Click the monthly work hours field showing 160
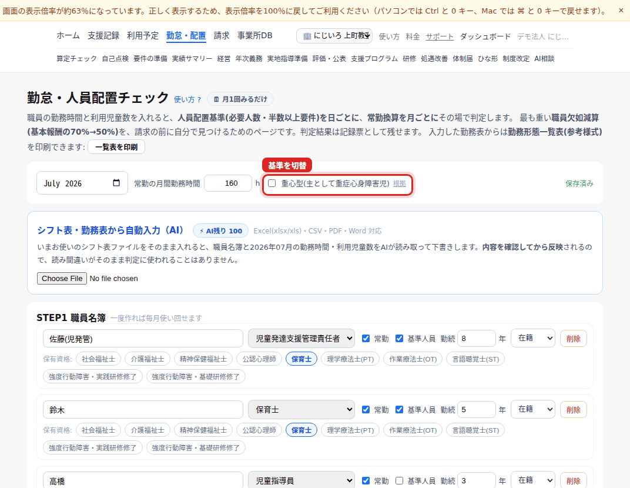 [228, 183]
